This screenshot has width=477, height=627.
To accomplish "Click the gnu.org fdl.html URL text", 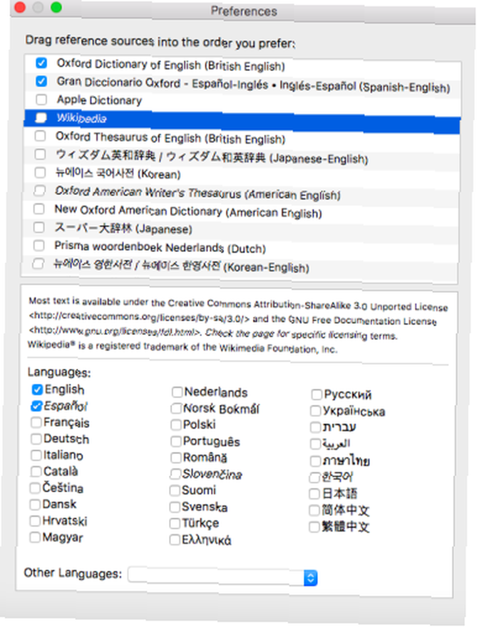I will 114,331.
